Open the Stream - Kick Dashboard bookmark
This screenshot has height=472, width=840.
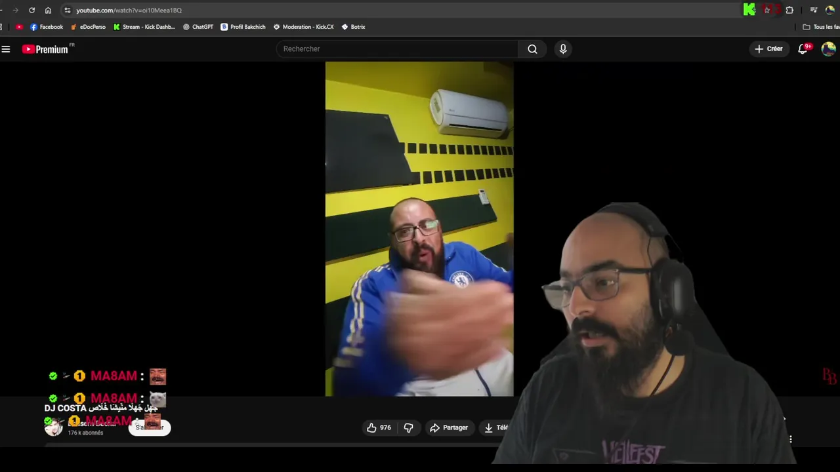(x=144, y=27)
